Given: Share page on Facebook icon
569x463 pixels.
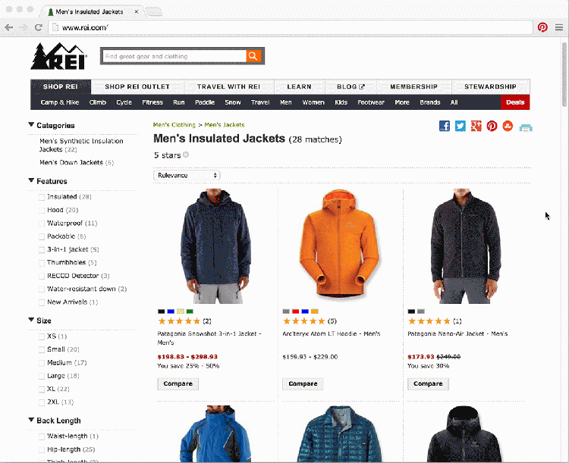Looking at the screenshot, I should [445, 126].
